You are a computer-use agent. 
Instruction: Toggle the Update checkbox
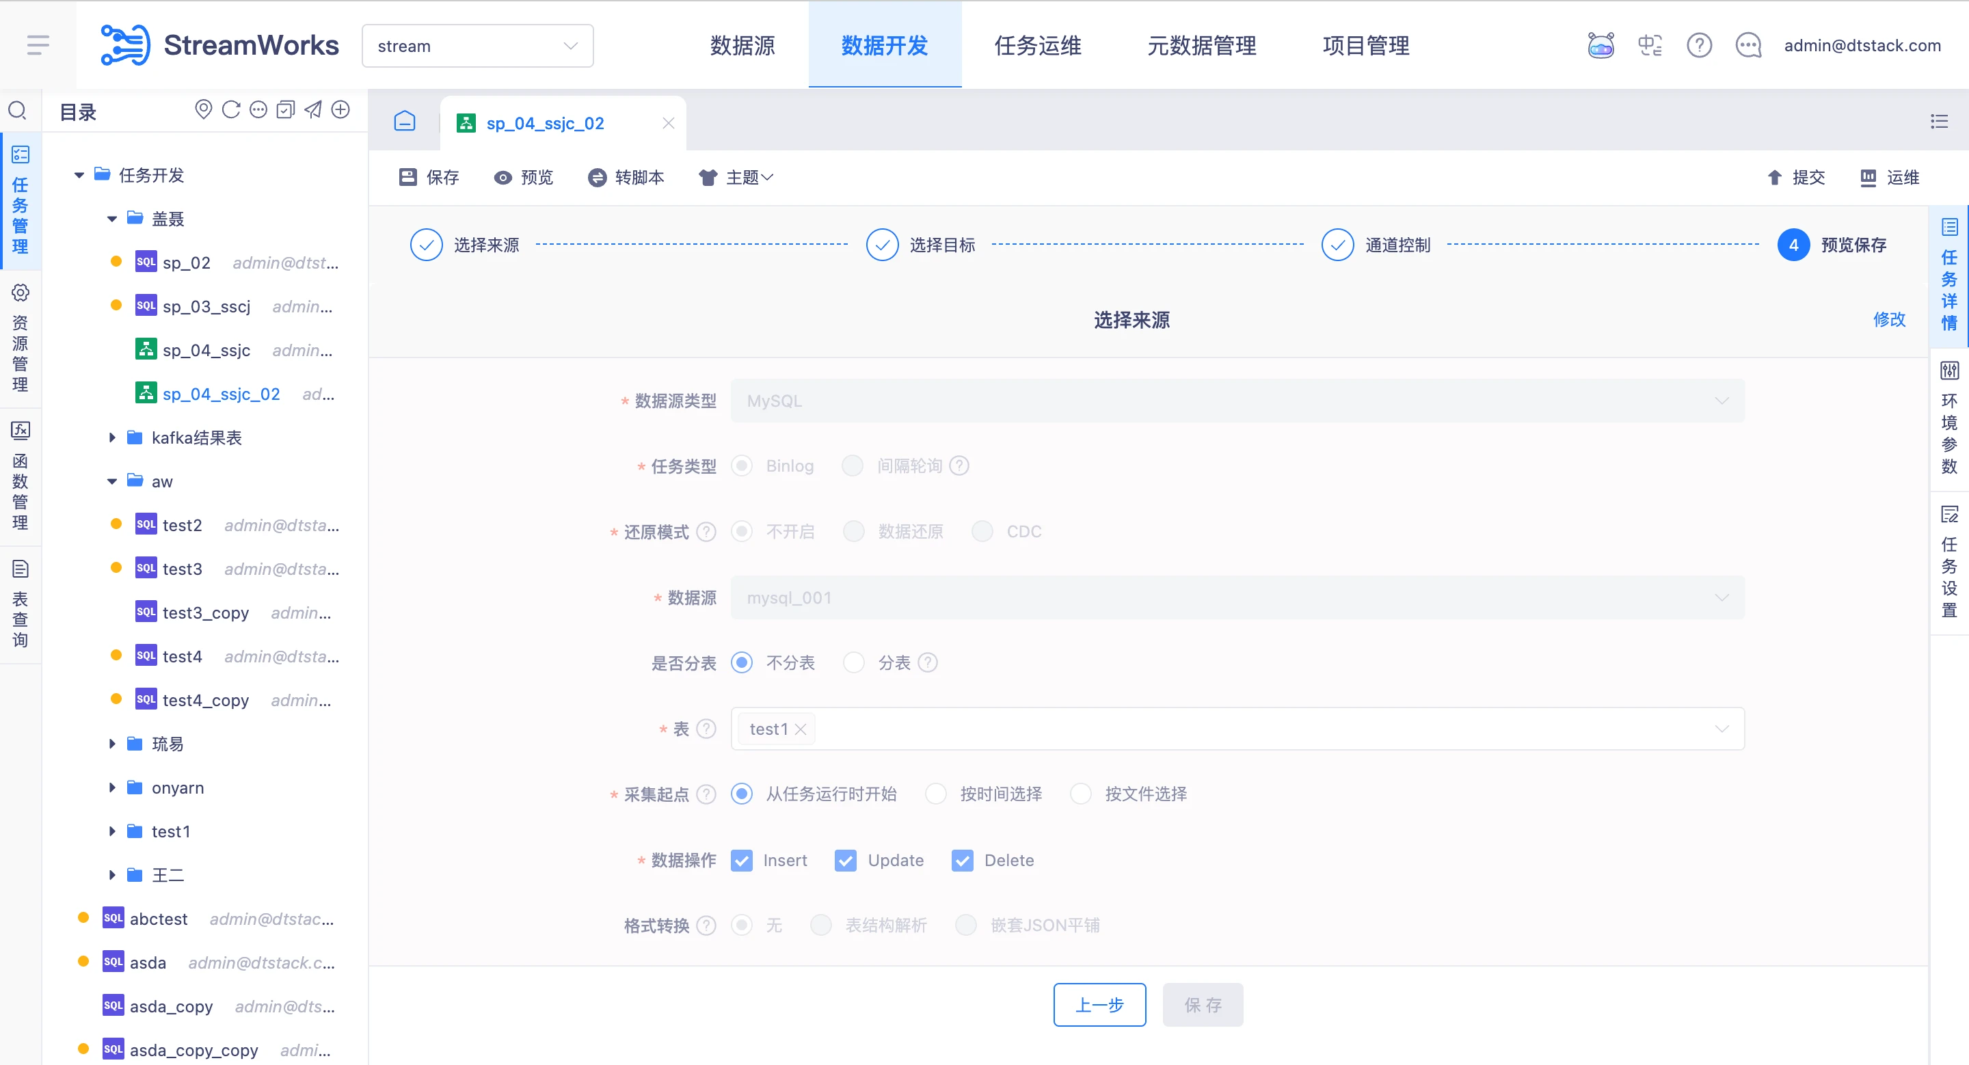[846, 860]
